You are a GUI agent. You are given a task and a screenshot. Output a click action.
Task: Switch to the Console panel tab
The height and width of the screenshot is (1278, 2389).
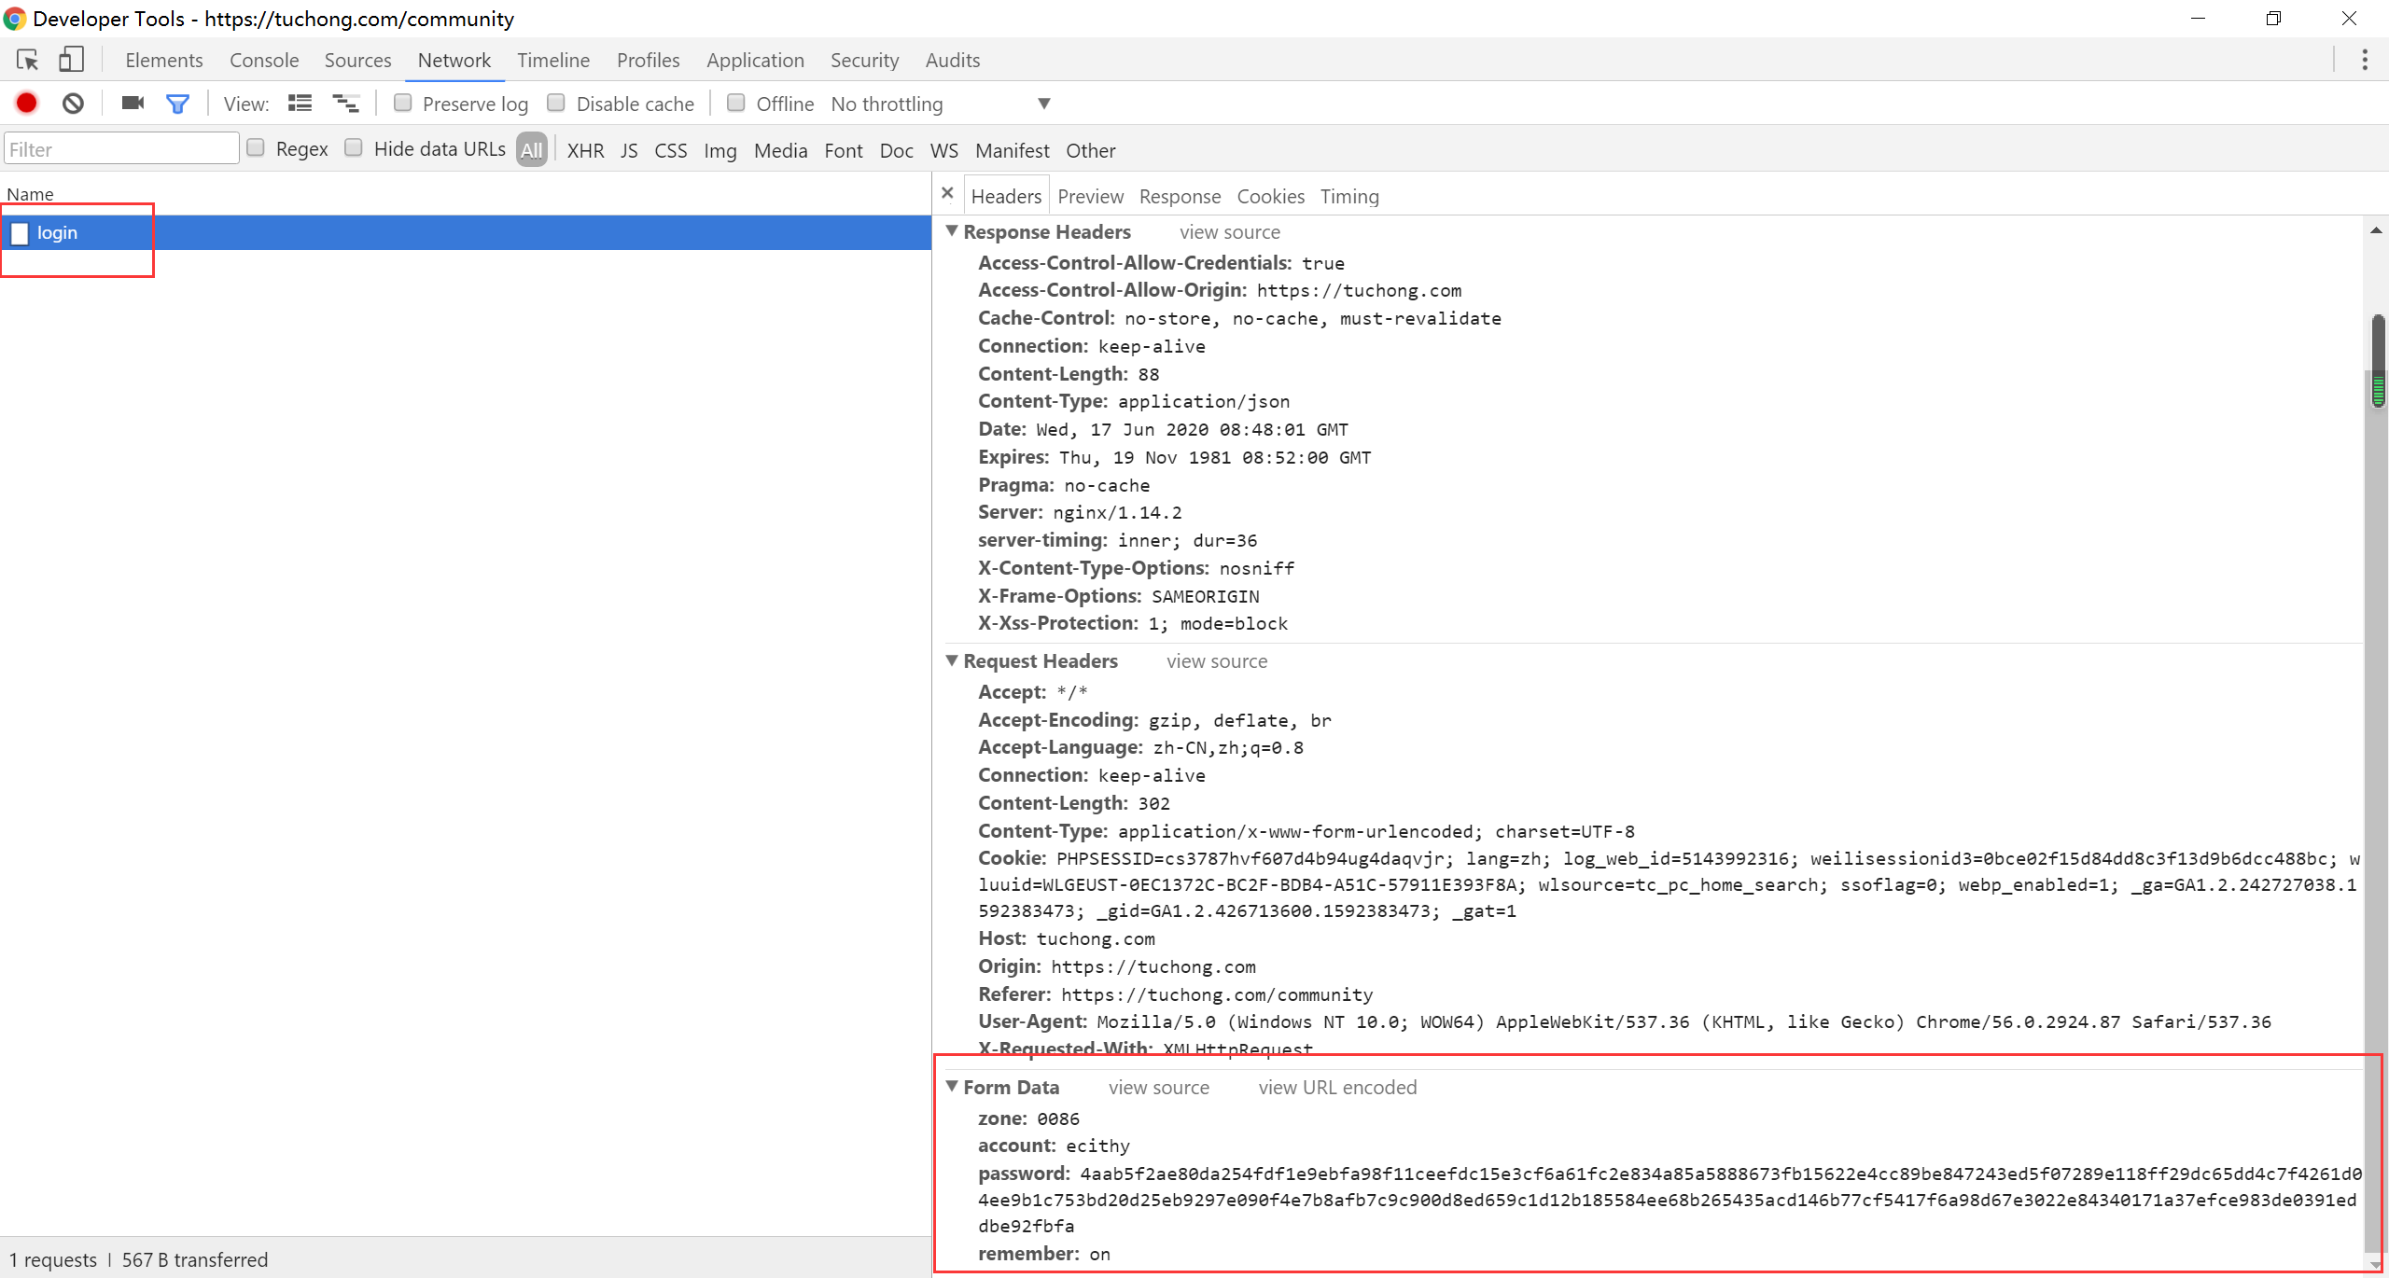click(x=264, y=61)
